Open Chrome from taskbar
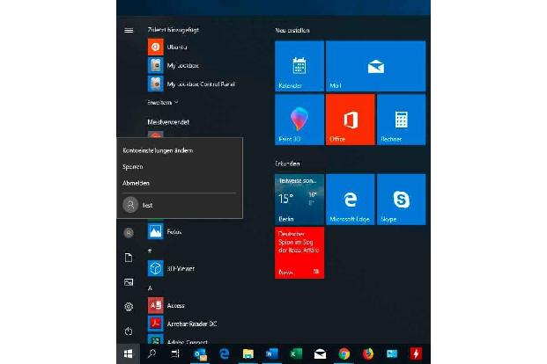Viewport: 547px width, 364px height. click(x=344, y=354)
